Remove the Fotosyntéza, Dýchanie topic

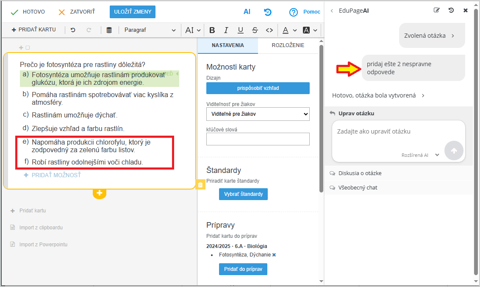(x=274, y=255)
